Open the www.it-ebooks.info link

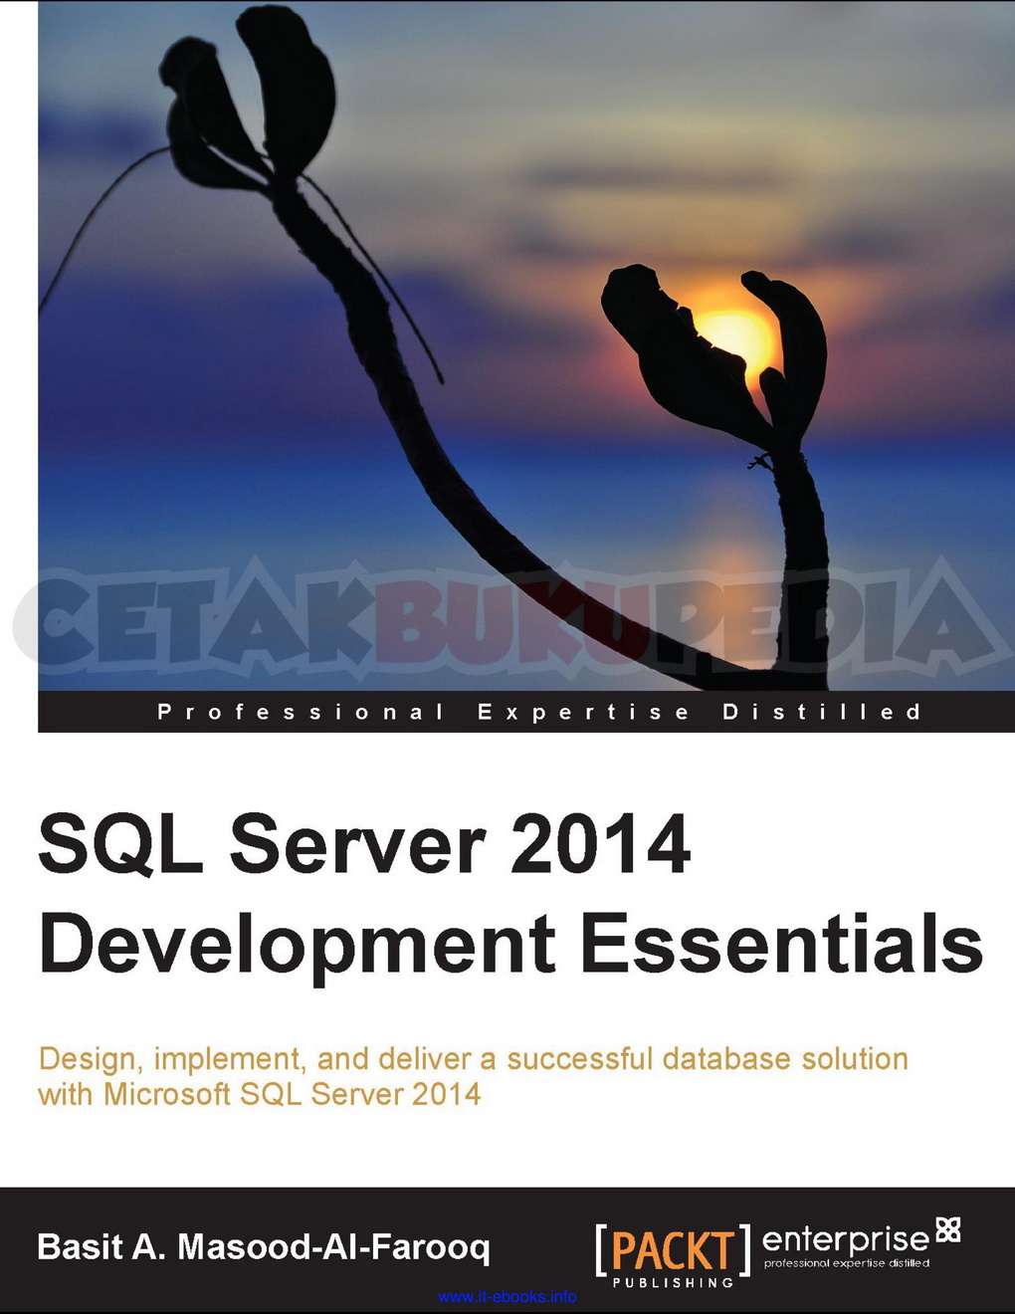pos(507,1296)
